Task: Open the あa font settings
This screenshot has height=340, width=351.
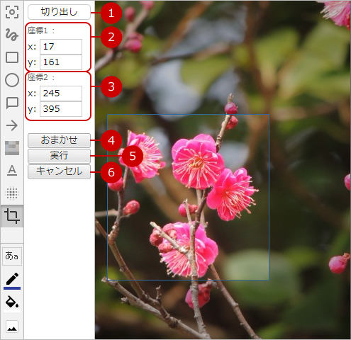Action: pos(12,256)
